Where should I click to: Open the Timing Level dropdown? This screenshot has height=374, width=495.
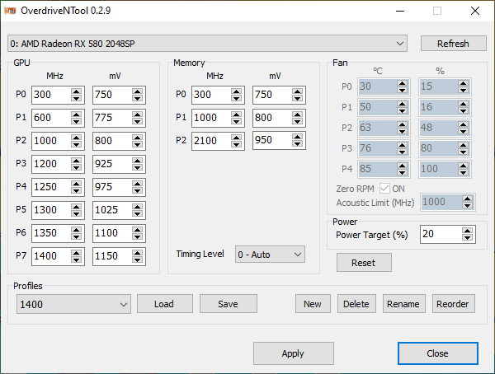tap(271, 255)
